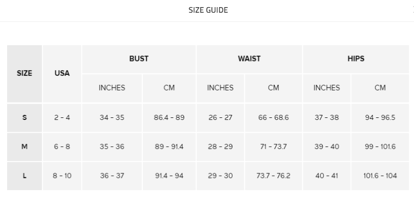Viewport: 414px width, 216px height.
Task: Select the size M row label
Action: (24, 147)
